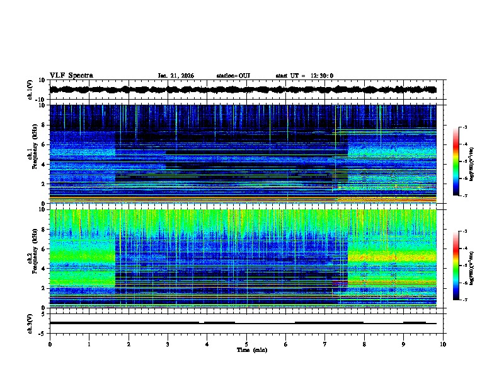Image resolution: width=499 pixels, height=386 pixels.
Task: Click the ch.2 color bar units label
Action: pos(471,268)
